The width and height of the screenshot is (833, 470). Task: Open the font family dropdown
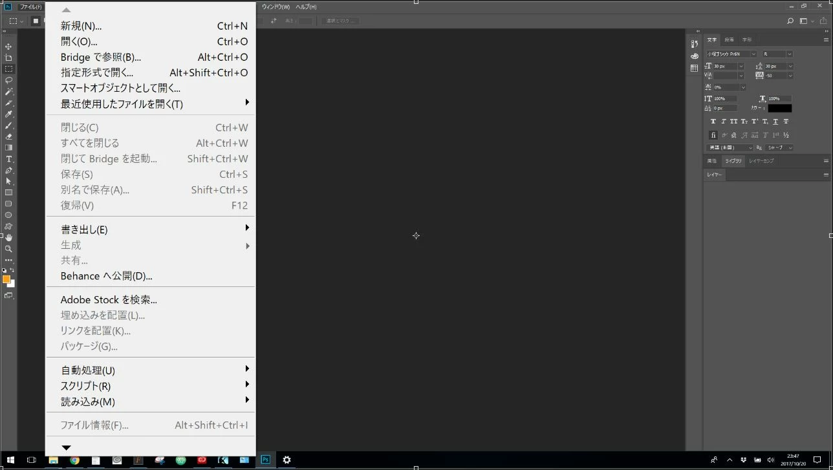[x=731, y=54]
